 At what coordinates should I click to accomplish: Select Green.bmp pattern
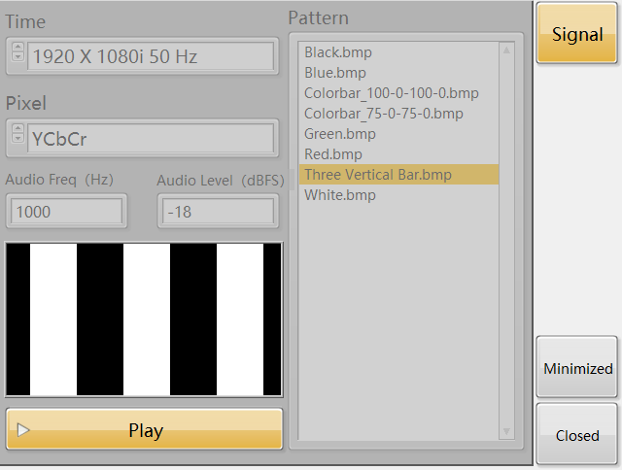(340, 134)
